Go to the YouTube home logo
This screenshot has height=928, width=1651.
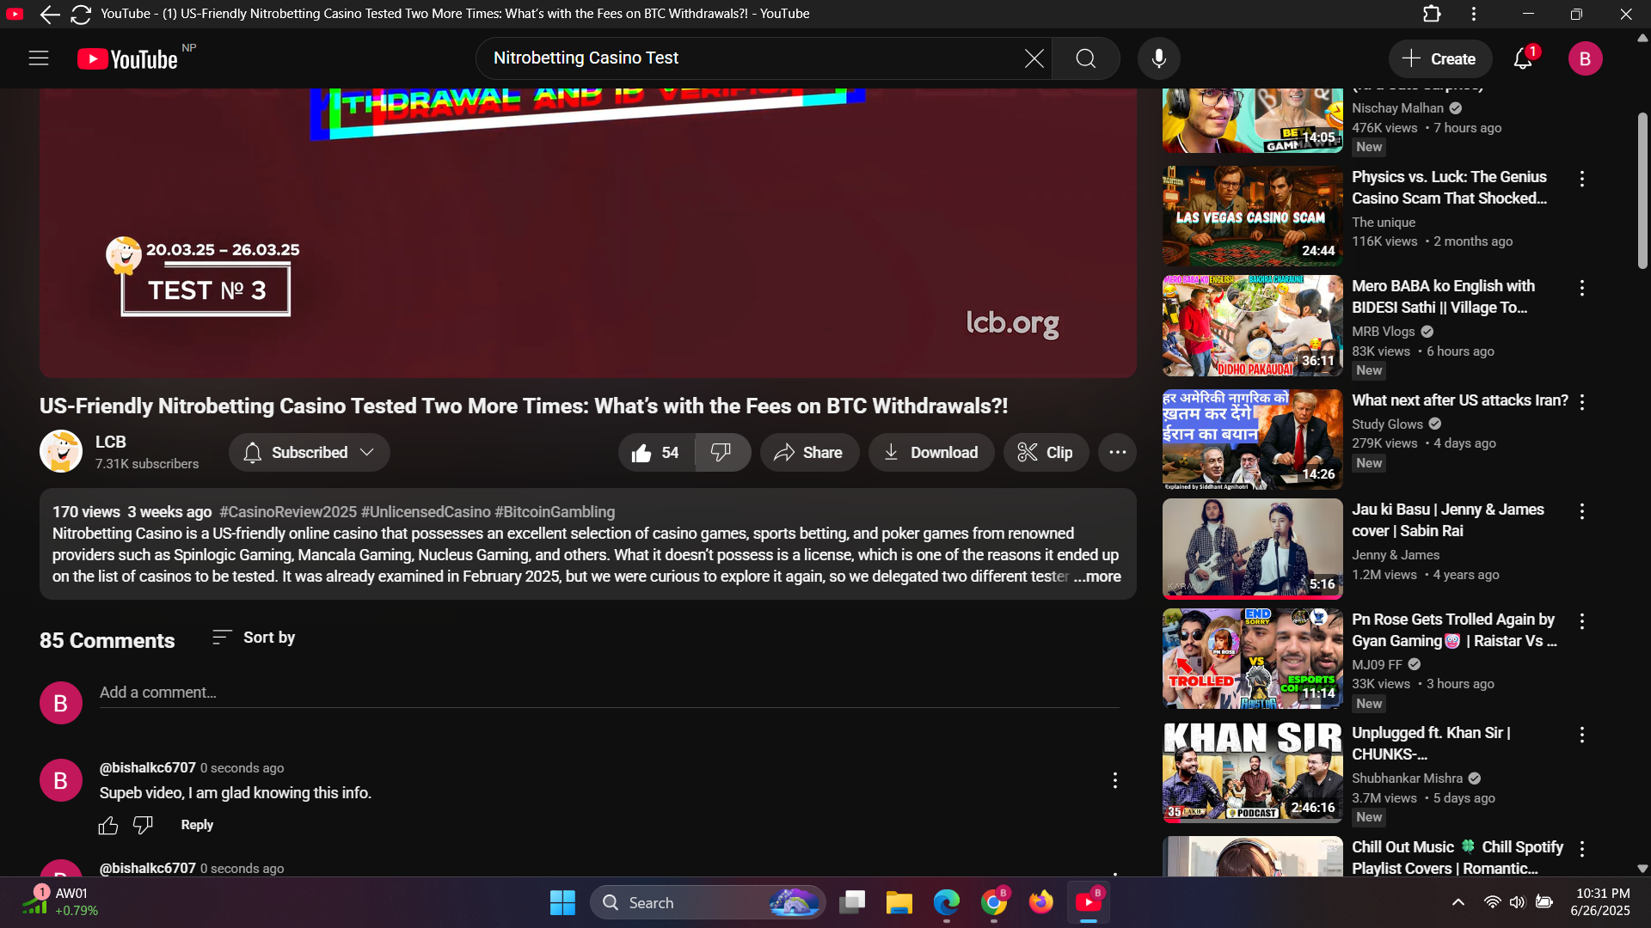click(x=127, y=58)
